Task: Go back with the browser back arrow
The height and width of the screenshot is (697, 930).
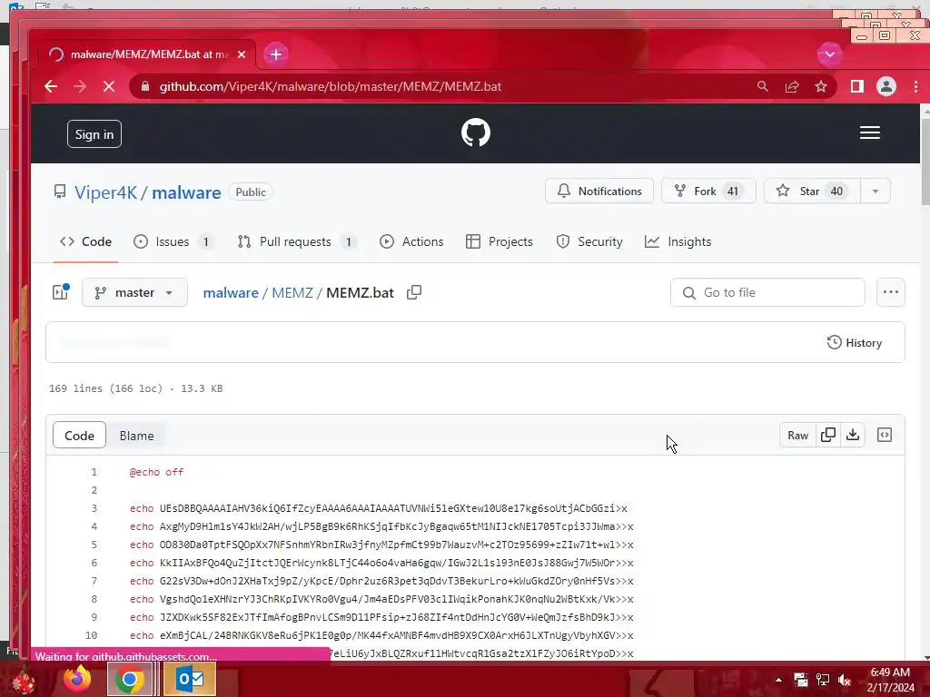Action: (x=51, y=86)
